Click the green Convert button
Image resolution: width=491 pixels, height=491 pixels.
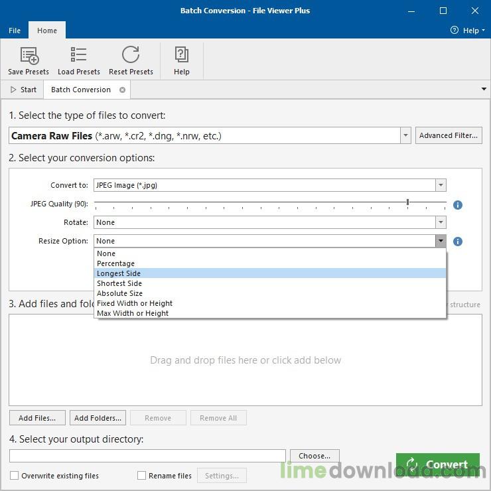(437, 464)
